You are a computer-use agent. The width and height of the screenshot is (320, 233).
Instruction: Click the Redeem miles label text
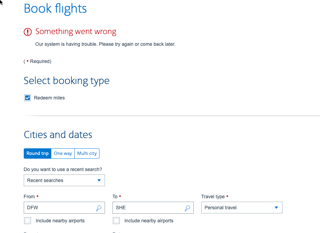(x=49, y=98)
